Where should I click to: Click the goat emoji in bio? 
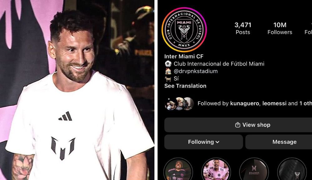[x=168, y=79]
